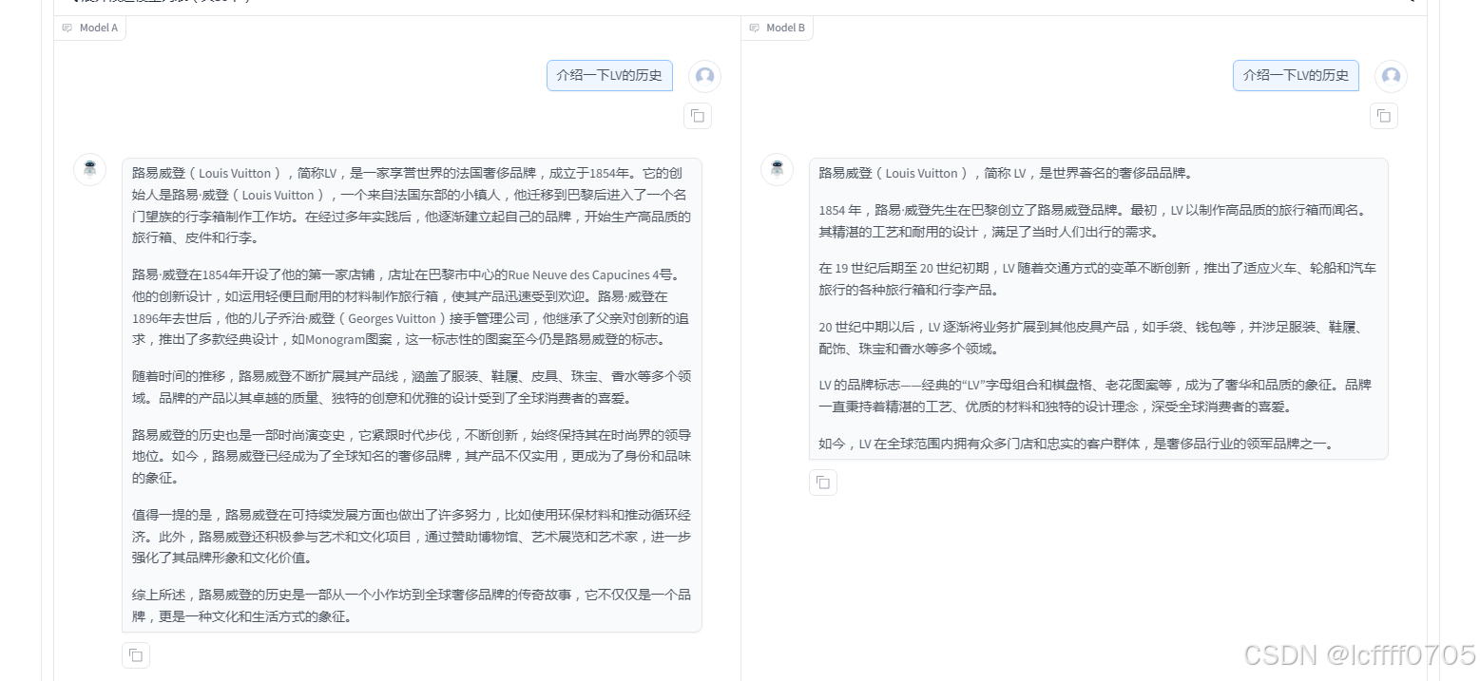Click Model A paragraph starting 值得一提的是

pyautogui.click(x=412, y=536)
